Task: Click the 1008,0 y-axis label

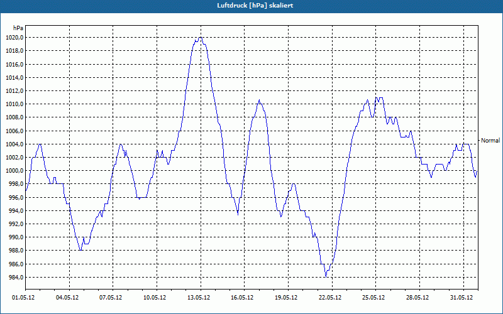Action: (x=14, y=117)
